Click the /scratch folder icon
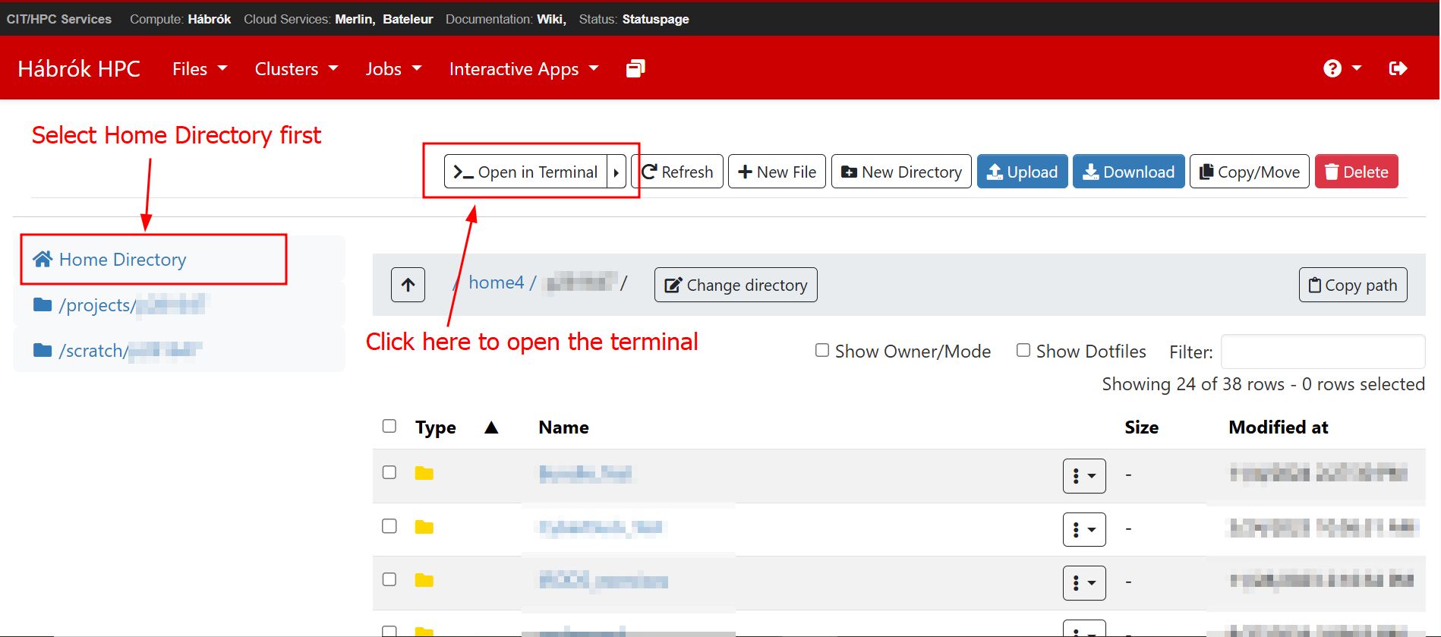1441x637 pixels. pos(43,350)
